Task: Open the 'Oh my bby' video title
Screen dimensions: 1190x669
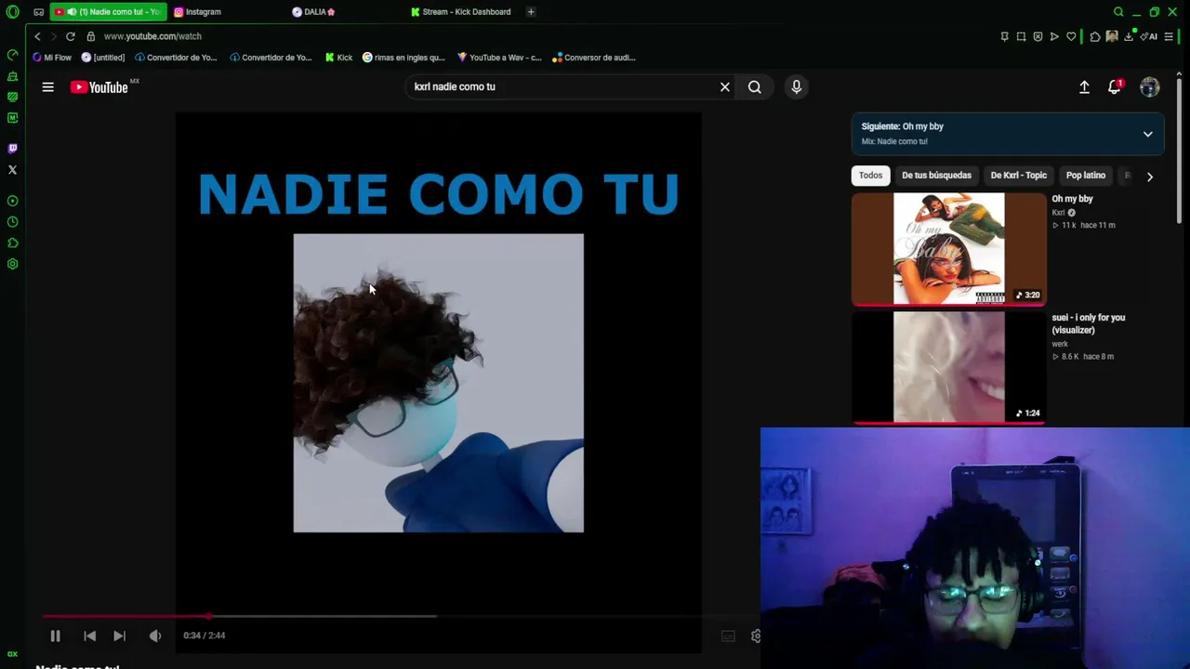Action: coord(1072,199)
